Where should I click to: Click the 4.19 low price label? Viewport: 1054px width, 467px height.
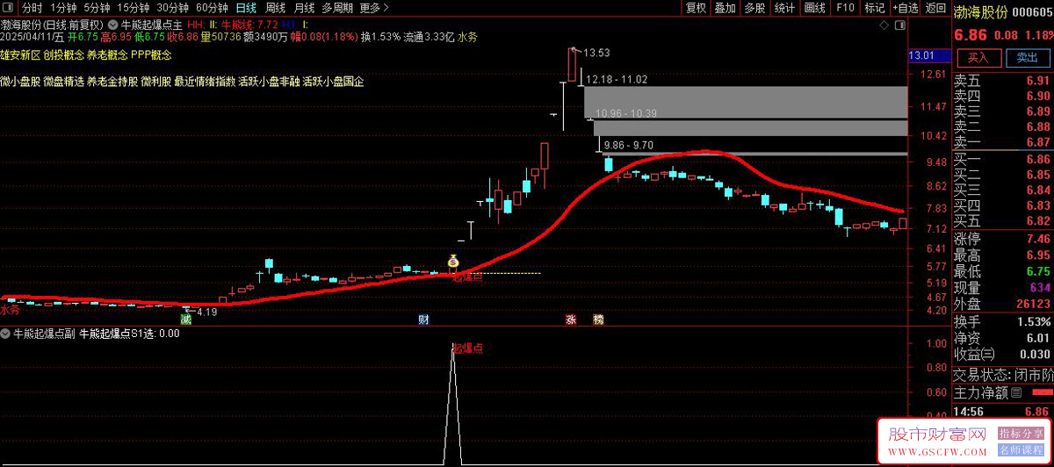tap(206, 312)
